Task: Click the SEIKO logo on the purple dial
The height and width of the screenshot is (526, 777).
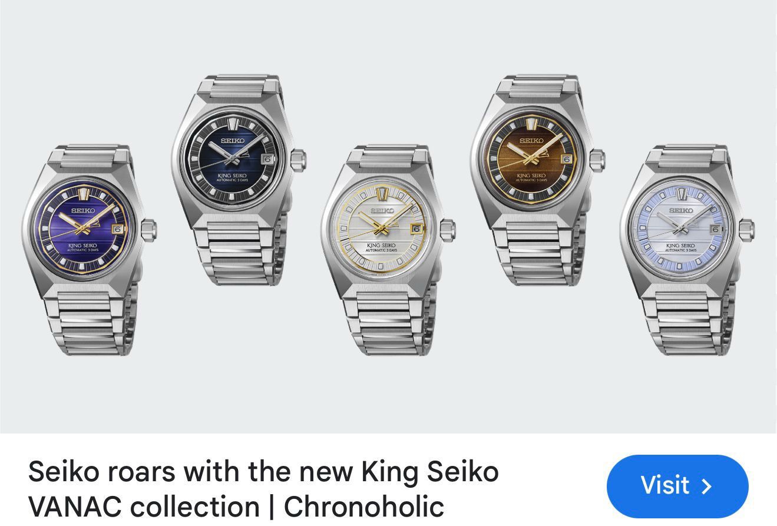Action: (x=83, y=210)
